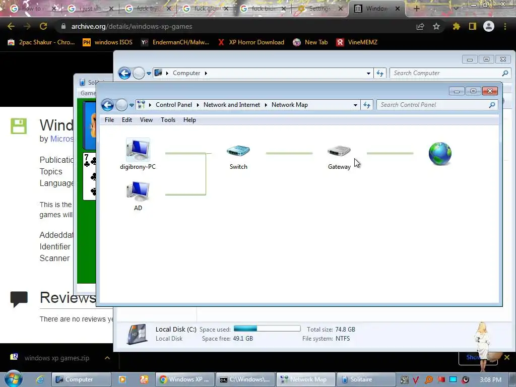Close the Chrome downloads bar
Image resolution: width=516 pixels, height=387 pixels.
[x=507, y=357]
